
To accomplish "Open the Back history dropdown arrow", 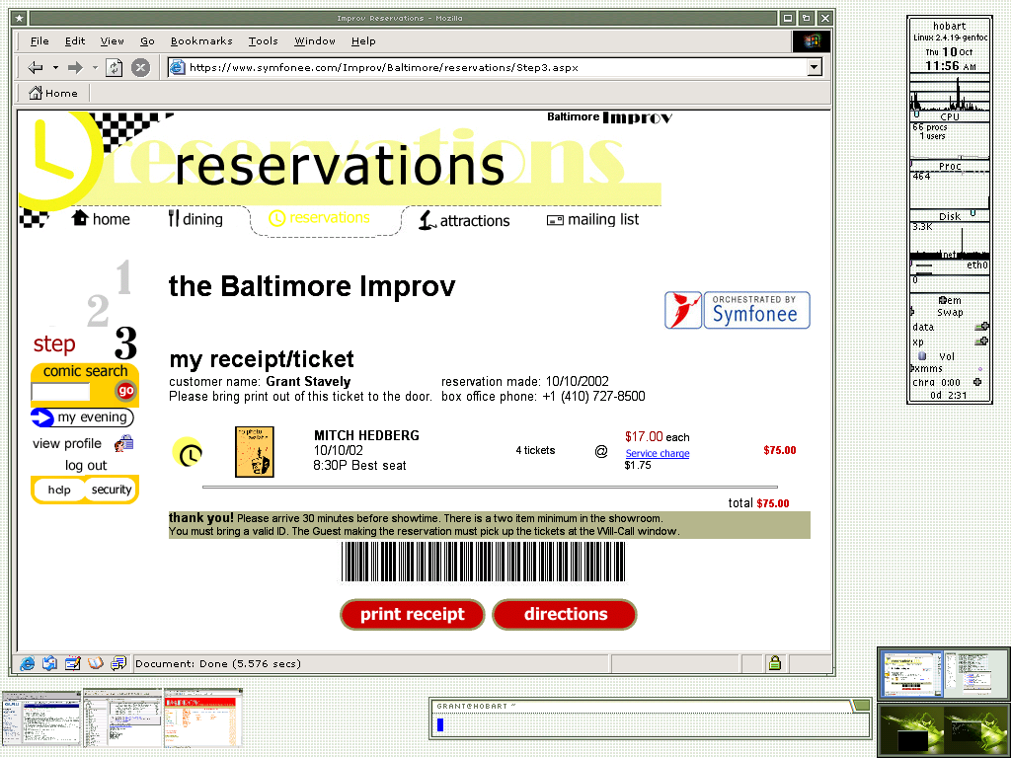I will (55, 67).
